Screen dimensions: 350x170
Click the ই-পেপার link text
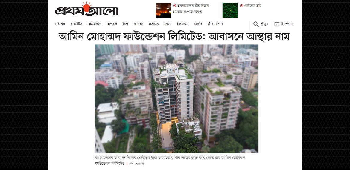[287, 24]
